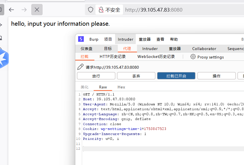Switch to the 仪表盘 tab
Screen dimensions: 244x165
pyautogui.click(x=86, y=49)
